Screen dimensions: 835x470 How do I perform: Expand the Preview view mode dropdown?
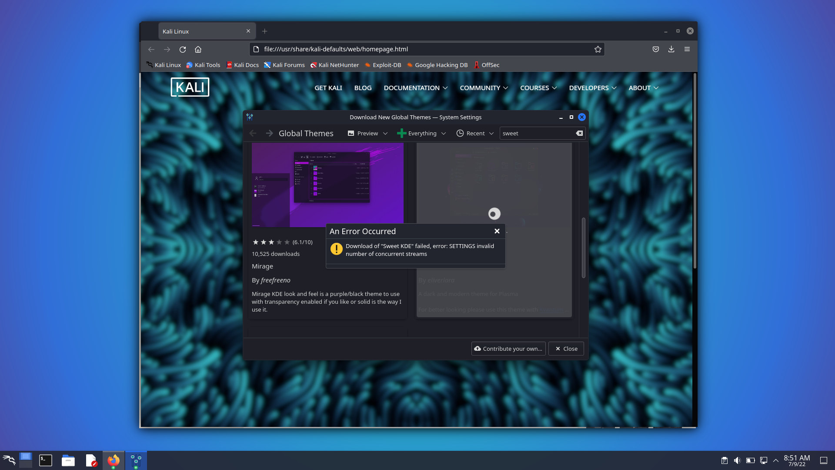pos(367,133)
